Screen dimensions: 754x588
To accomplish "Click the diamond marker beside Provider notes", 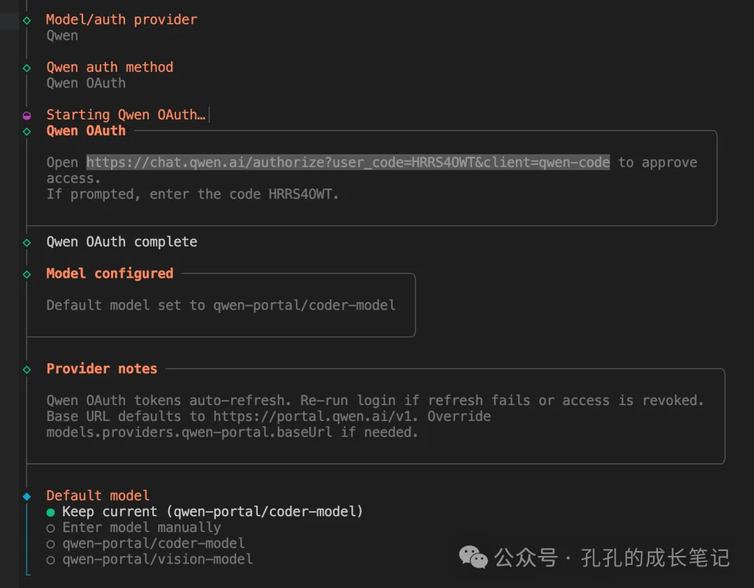I will 27,369.
